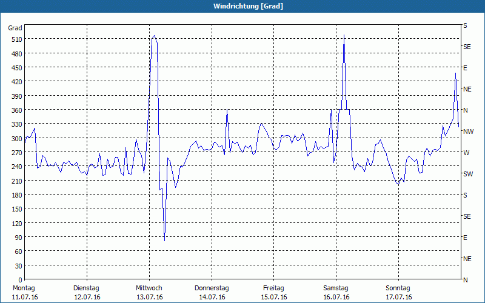Select the 270 y-axis value
The width and height of the screenshot is (485, 303).
coord(17,153)
